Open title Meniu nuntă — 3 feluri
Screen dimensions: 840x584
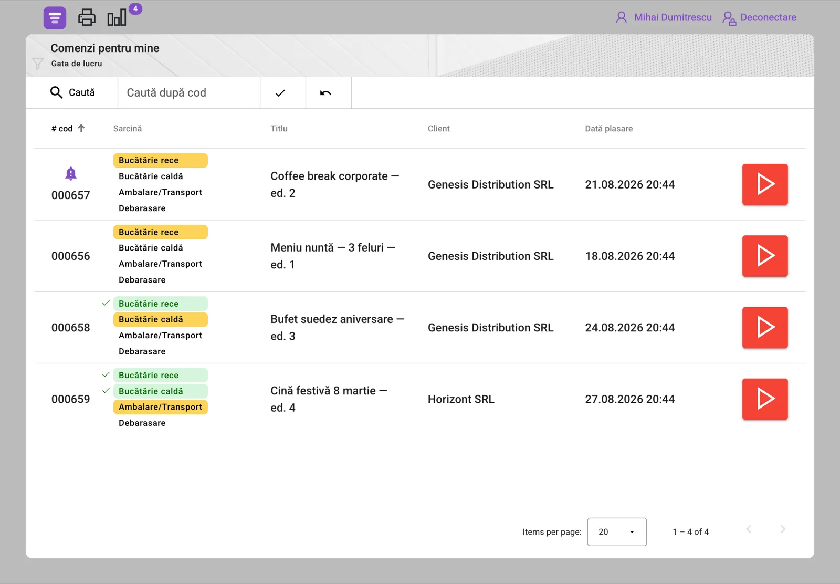pyautogui.click(x=333, y=256)
